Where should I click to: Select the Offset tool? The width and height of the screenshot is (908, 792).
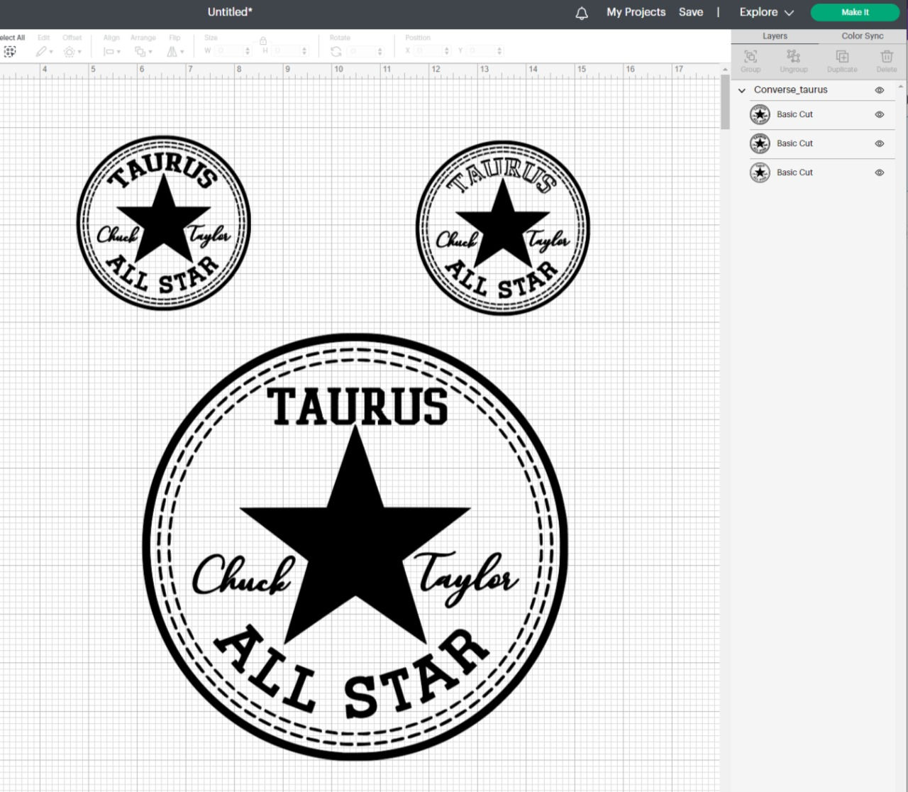69,51
